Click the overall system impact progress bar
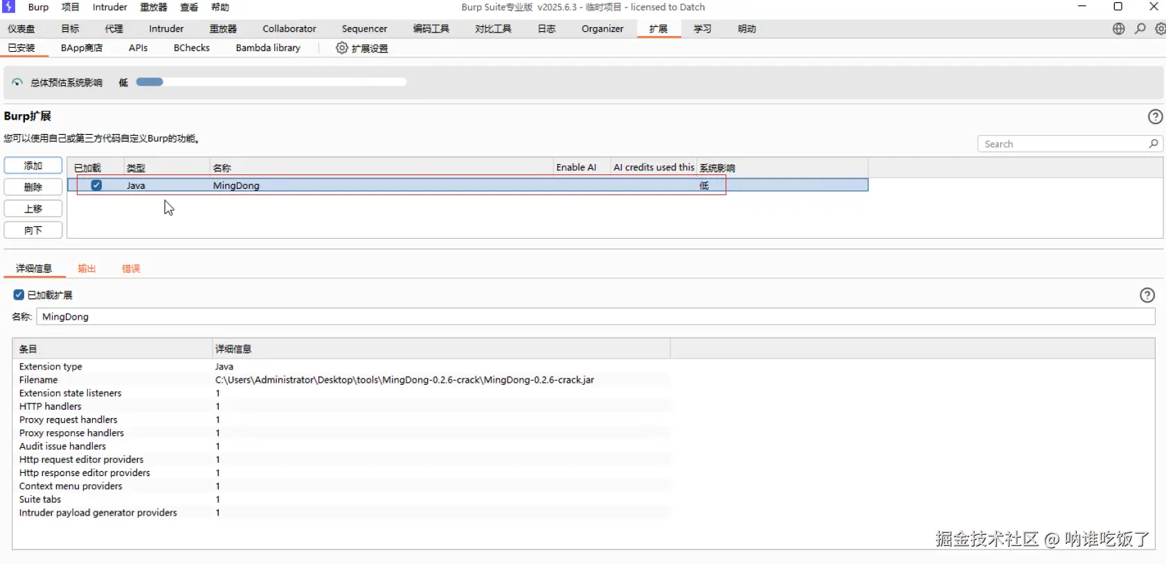Screen dimensions: 1166x564 pyautogui.click(x=271, y=82)
